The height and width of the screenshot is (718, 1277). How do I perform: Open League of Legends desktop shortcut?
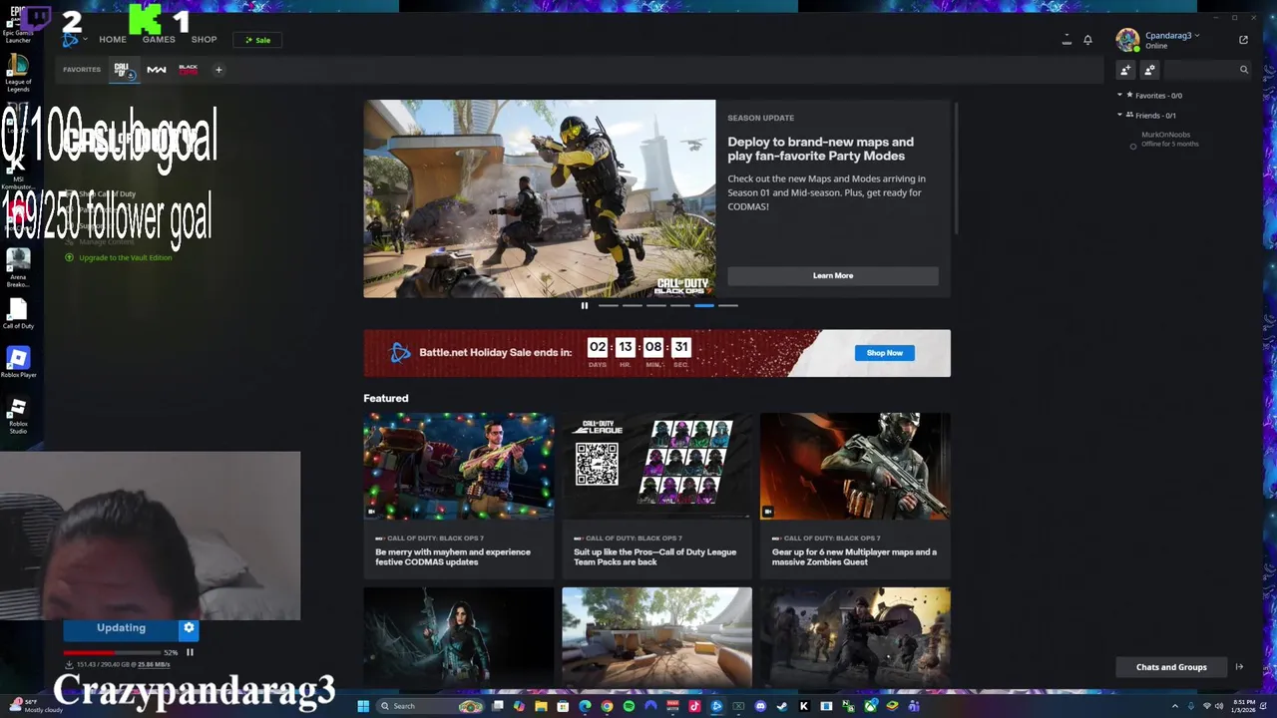pos(18,73)
